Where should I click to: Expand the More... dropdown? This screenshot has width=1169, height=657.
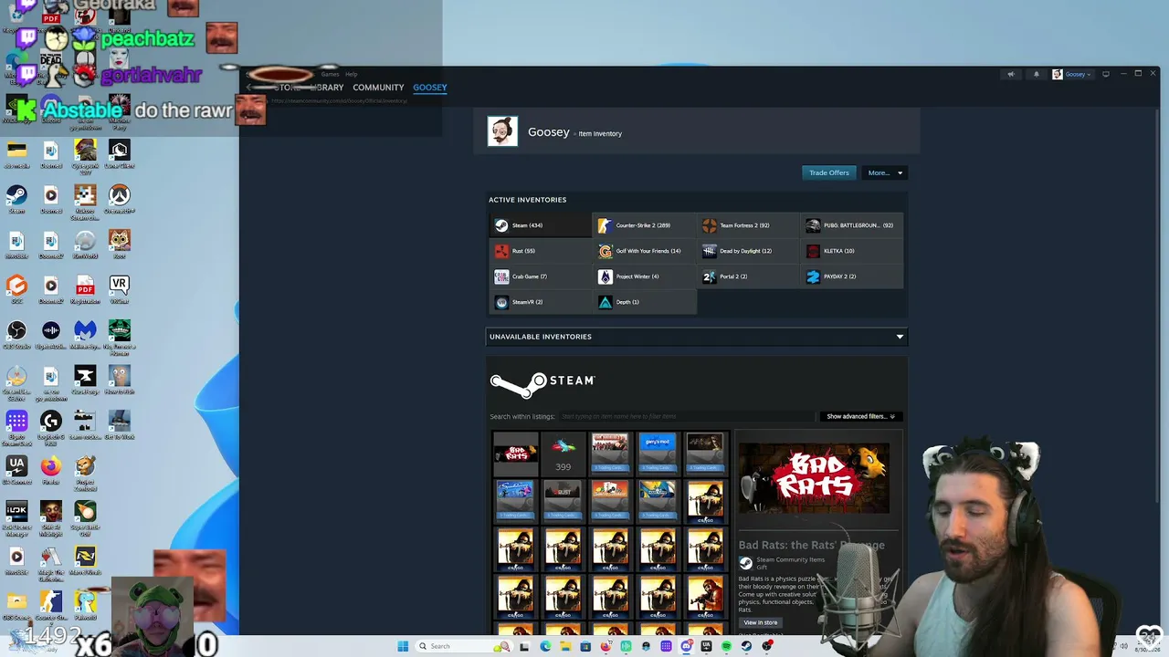click(x=885, y=172)
